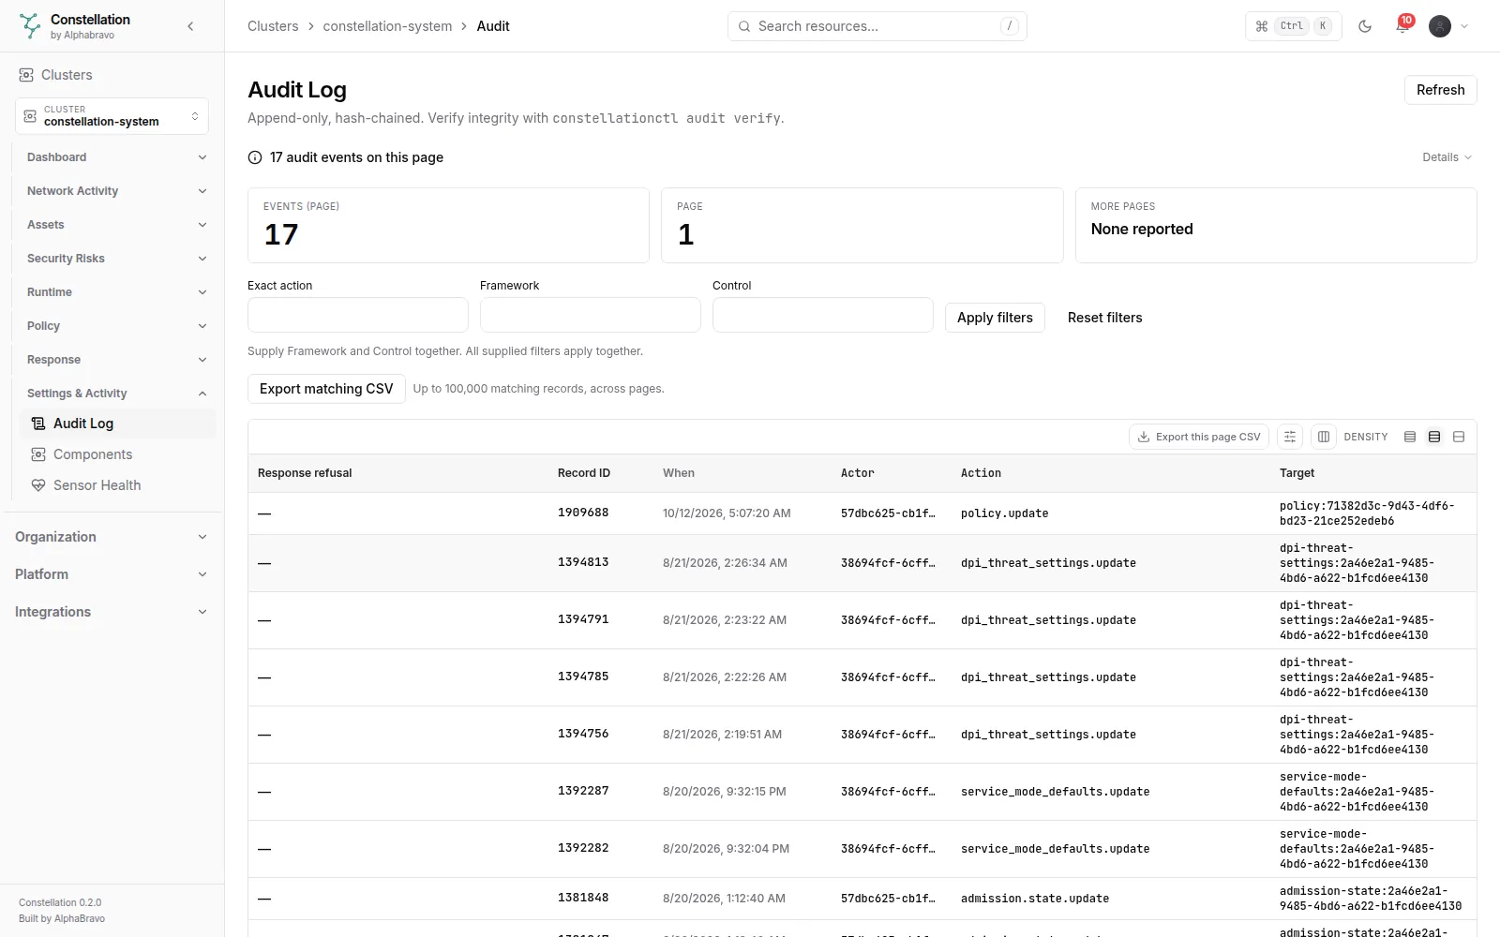1500x937 pixels.
Task: Click record ID 1392287
Action: click(x=583, y=791)
